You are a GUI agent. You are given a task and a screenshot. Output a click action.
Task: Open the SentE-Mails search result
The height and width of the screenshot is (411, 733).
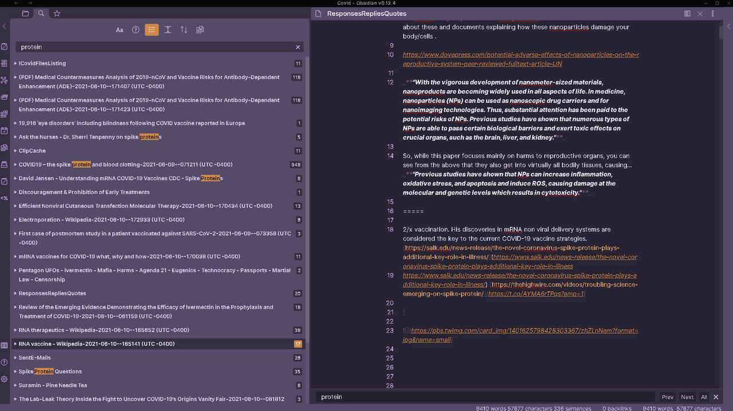tap(35, 358)
